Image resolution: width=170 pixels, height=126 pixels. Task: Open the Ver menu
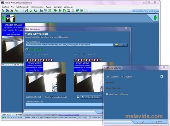(13, 7)
